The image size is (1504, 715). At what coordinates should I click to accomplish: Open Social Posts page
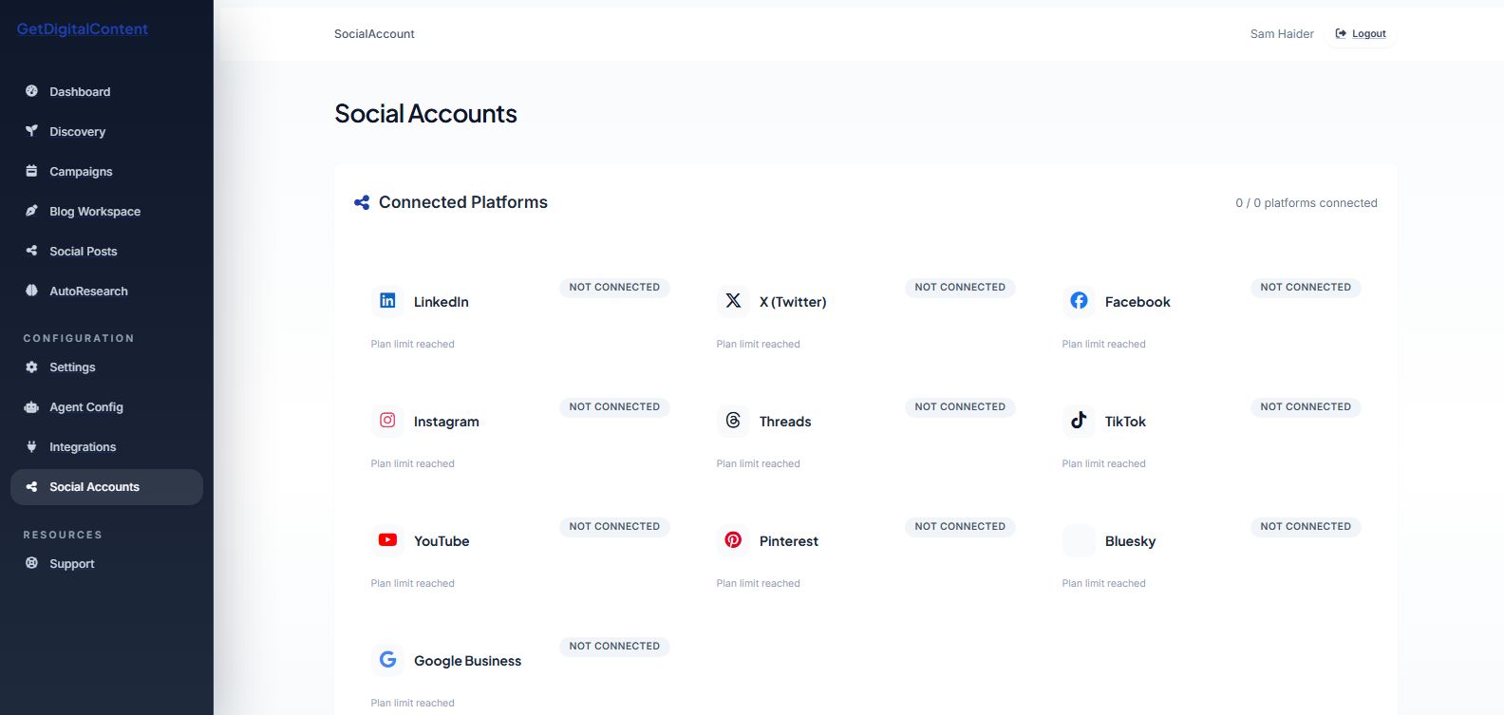[x=106, y=251]
